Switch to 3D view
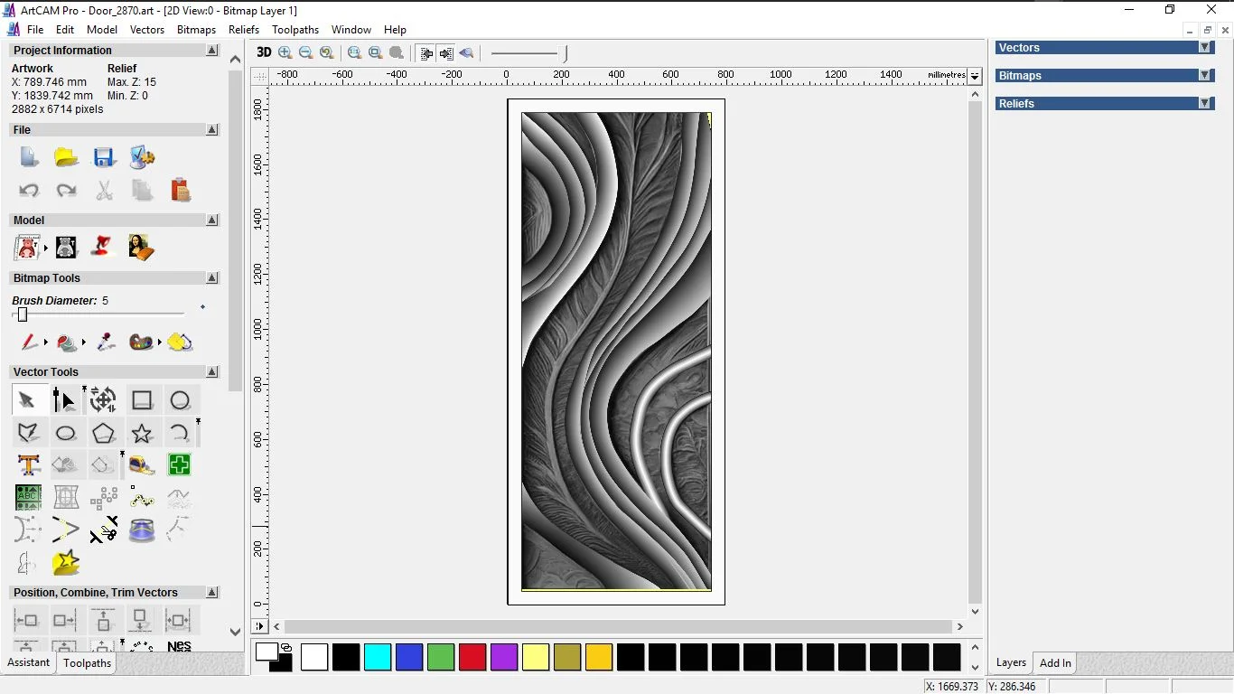This screenshot has height=694, width=1234. click(x=264, y=53)
